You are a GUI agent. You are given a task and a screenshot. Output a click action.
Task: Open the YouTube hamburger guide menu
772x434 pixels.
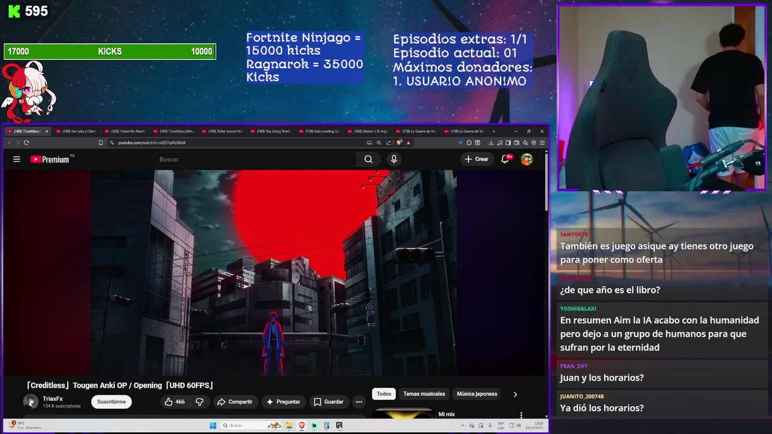coord(17,159)
